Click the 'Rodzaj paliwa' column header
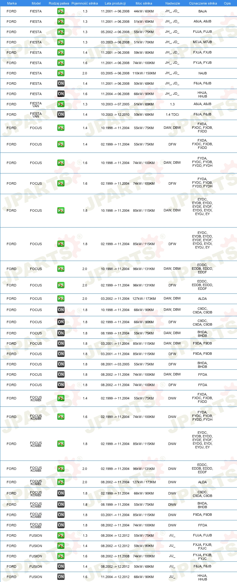The image size is (237, 582). pyautogui.click(x=59, y=3)
